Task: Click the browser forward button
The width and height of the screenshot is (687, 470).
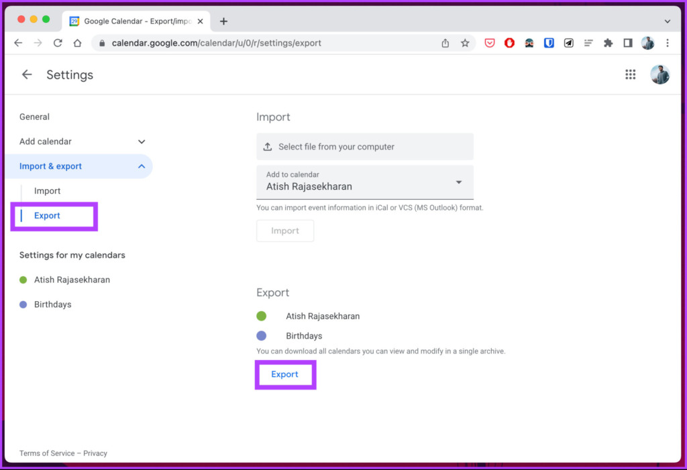Action: [38, 43]
